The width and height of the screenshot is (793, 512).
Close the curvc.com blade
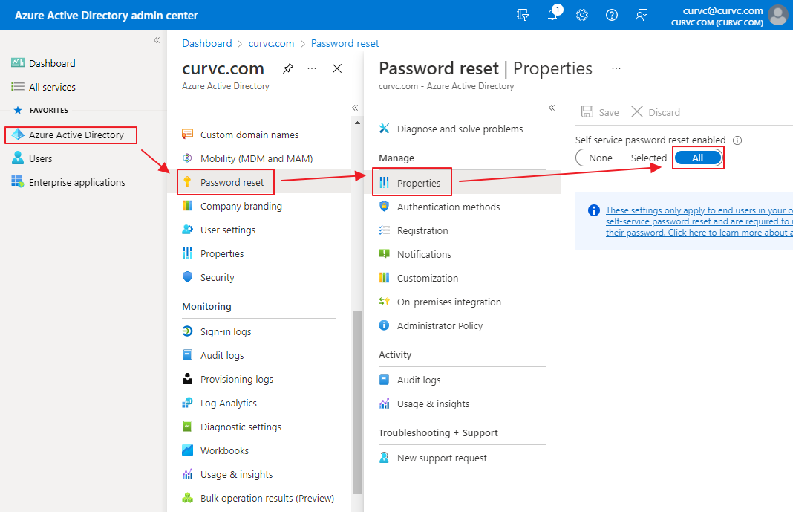(x=337, y=68)
